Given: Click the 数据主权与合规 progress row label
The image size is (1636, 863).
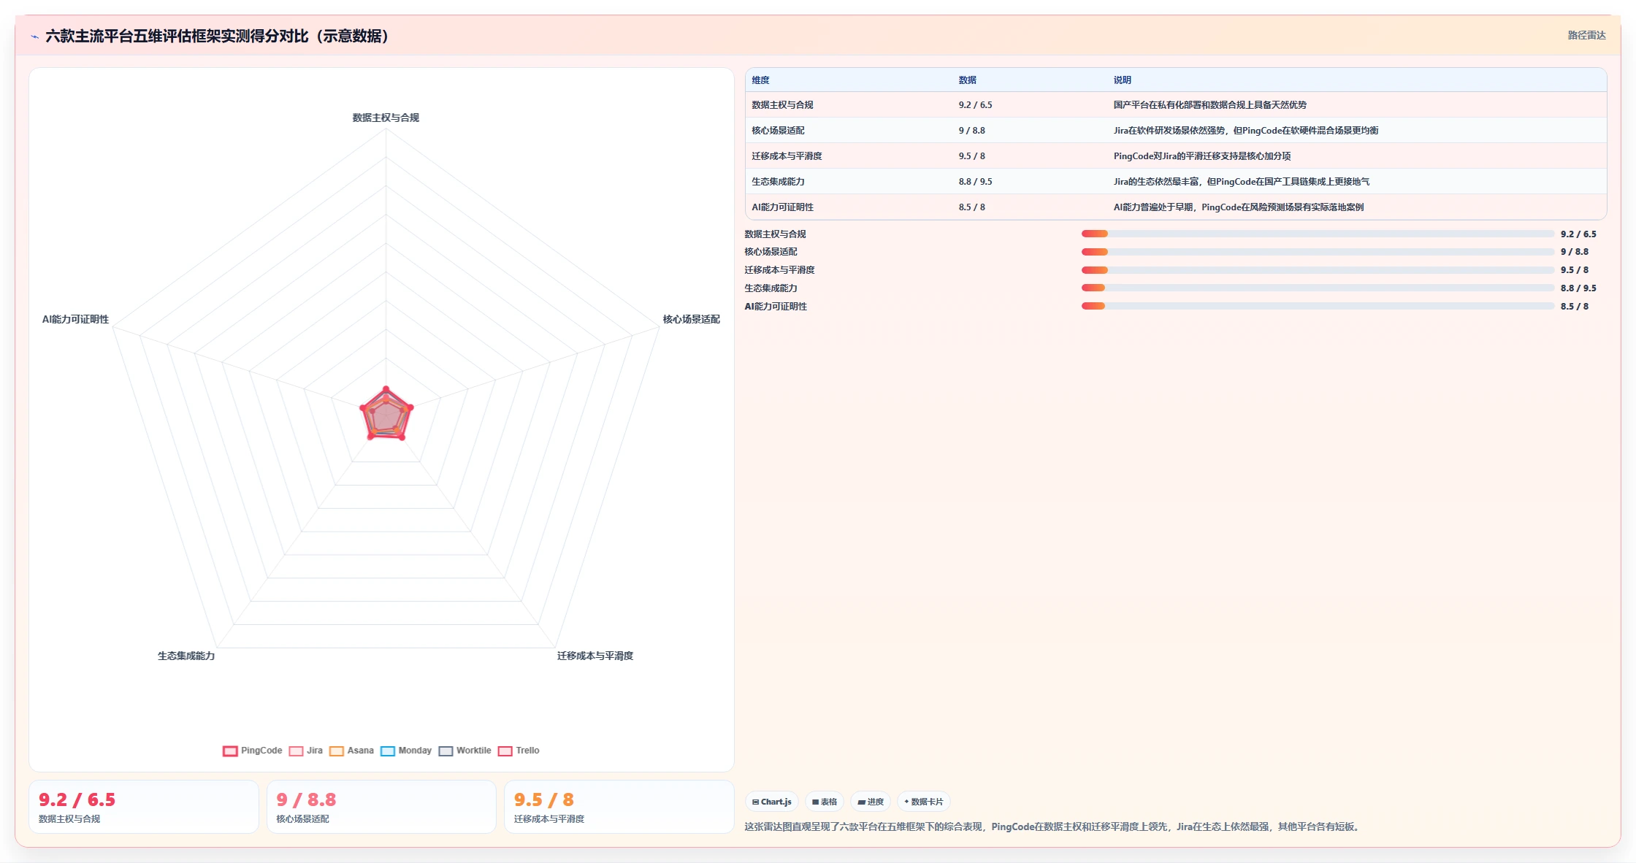Looking at the screenshot, I should click(775, 234).
